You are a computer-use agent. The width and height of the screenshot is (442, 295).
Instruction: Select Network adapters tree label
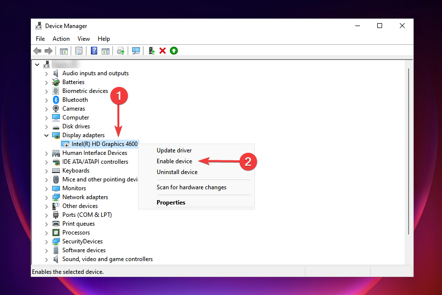(85, 197)
